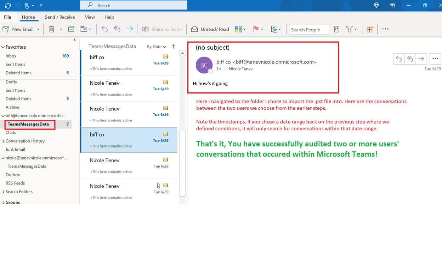Open the Address Book icon
The image size is (442, 253).
click(x=337, y=29)
